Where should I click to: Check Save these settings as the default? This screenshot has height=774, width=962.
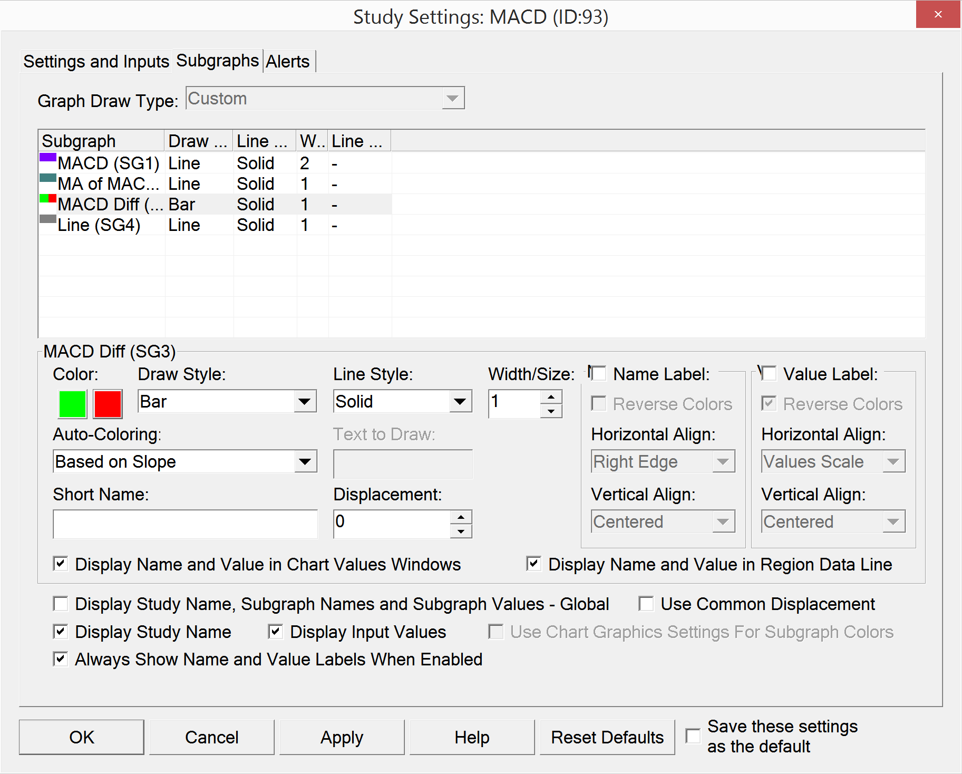[x=693, y=736]
